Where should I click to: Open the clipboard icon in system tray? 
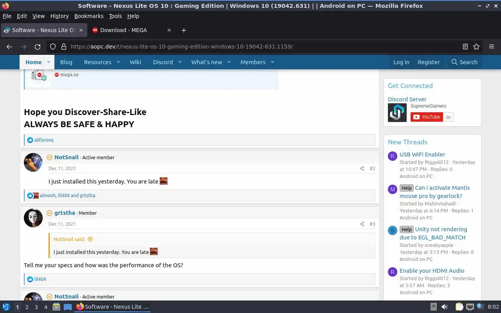pyautogui.click(x=459, y=307)
